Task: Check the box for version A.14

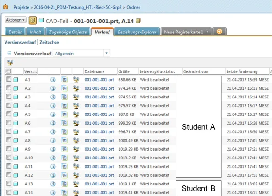Action: [x=8, y=192]
